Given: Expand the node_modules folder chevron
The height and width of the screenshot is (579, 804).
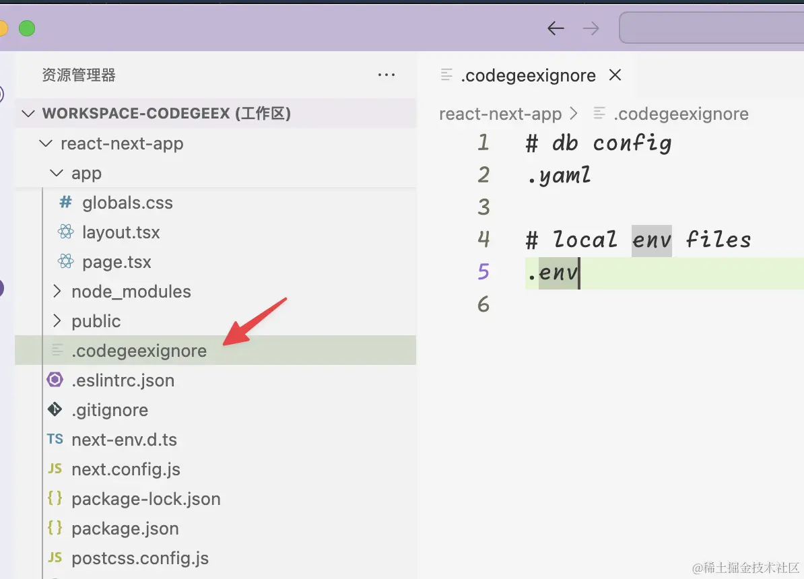Looking at the screenshot, I should [57, 292].
